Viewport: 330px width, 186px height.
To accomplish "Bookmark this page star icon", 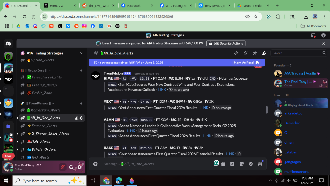I will 256,16.
